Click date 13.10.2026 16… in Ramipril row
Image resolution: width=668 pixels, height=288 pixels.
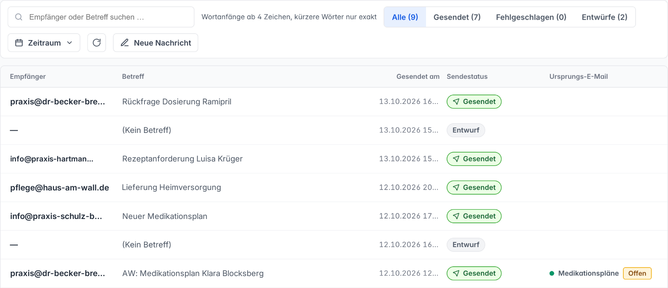pos(409,102)
